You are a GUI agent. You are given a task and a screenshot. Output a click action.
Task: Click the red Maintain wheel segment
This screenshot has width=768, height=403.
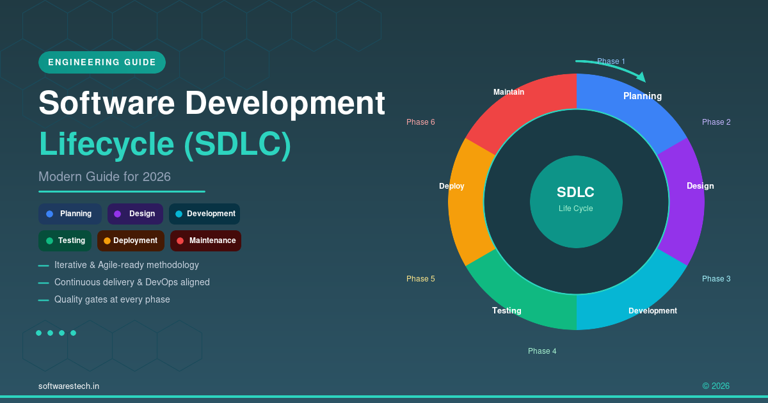pyautogui.click(x=522, y=106)
